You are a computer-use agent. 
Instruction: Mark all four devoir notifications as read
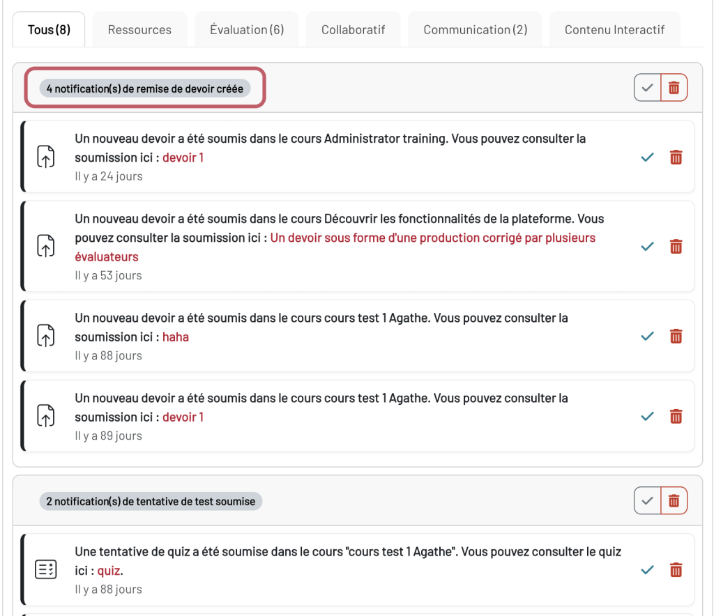coord(647,87)
